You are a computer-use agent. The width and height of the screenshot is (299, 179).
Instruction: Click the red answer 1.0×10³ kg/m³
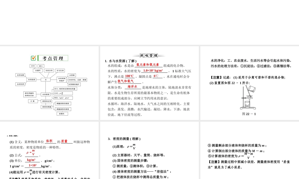(153, 71)
